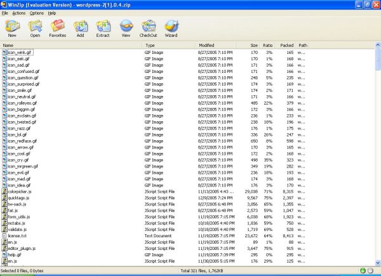This screenshot has height=276, width=381.
Task: Sort by the Ratio column header
Action: tap(267, 46)
